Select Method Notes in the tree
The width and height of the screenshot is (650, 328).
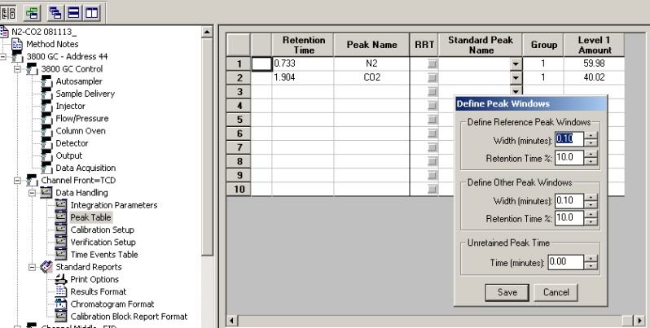pos(52,43)
